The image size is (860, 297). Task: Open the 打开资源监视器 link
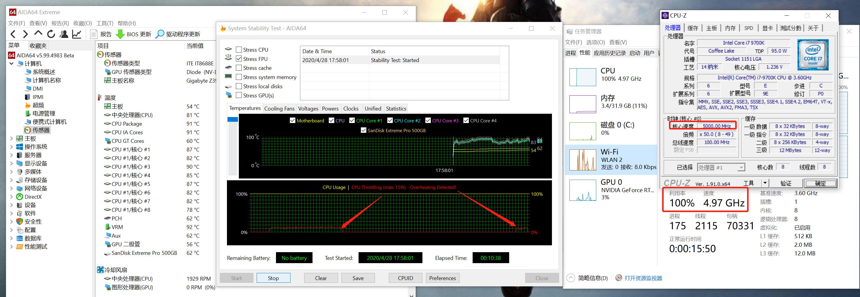643,278
